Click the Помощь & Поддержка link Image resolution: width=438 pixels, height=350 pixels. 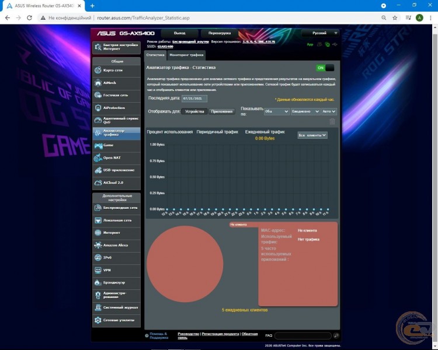pos(158,336)
